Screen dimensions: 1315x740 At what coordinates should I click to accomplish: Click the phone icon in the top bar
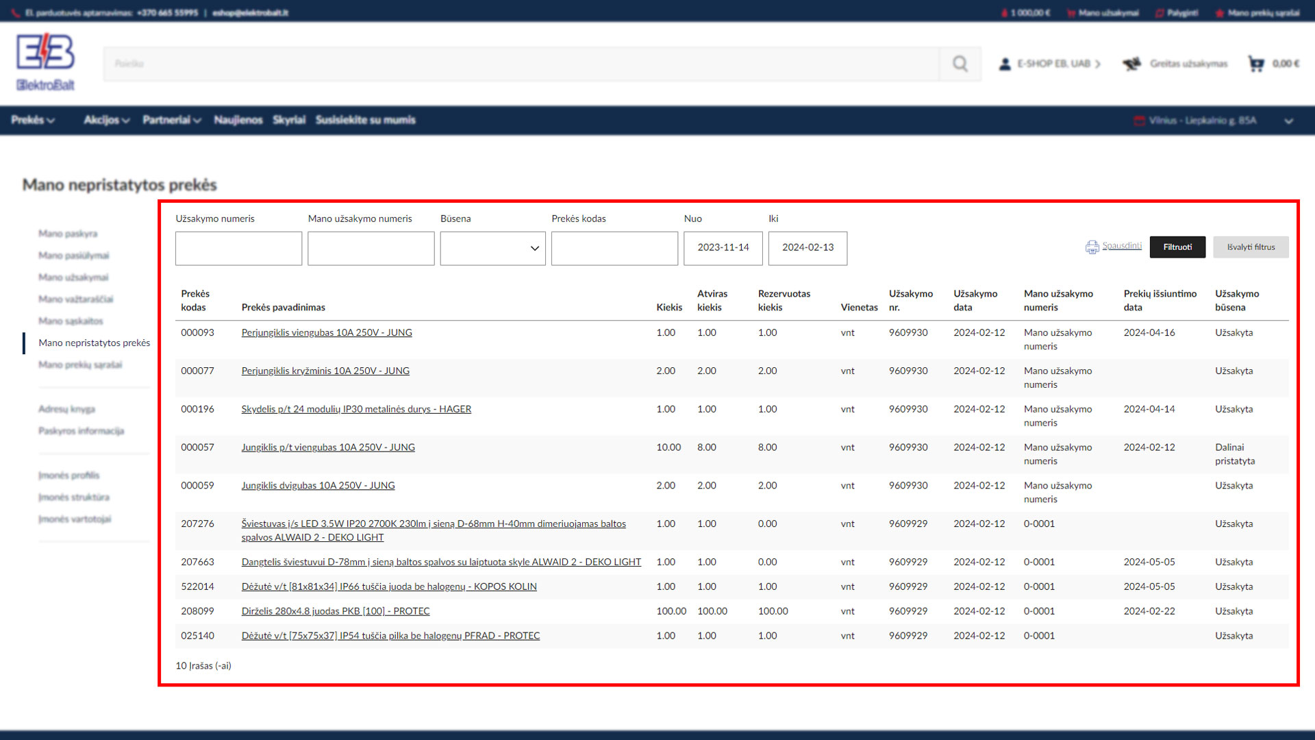(16, 12)
